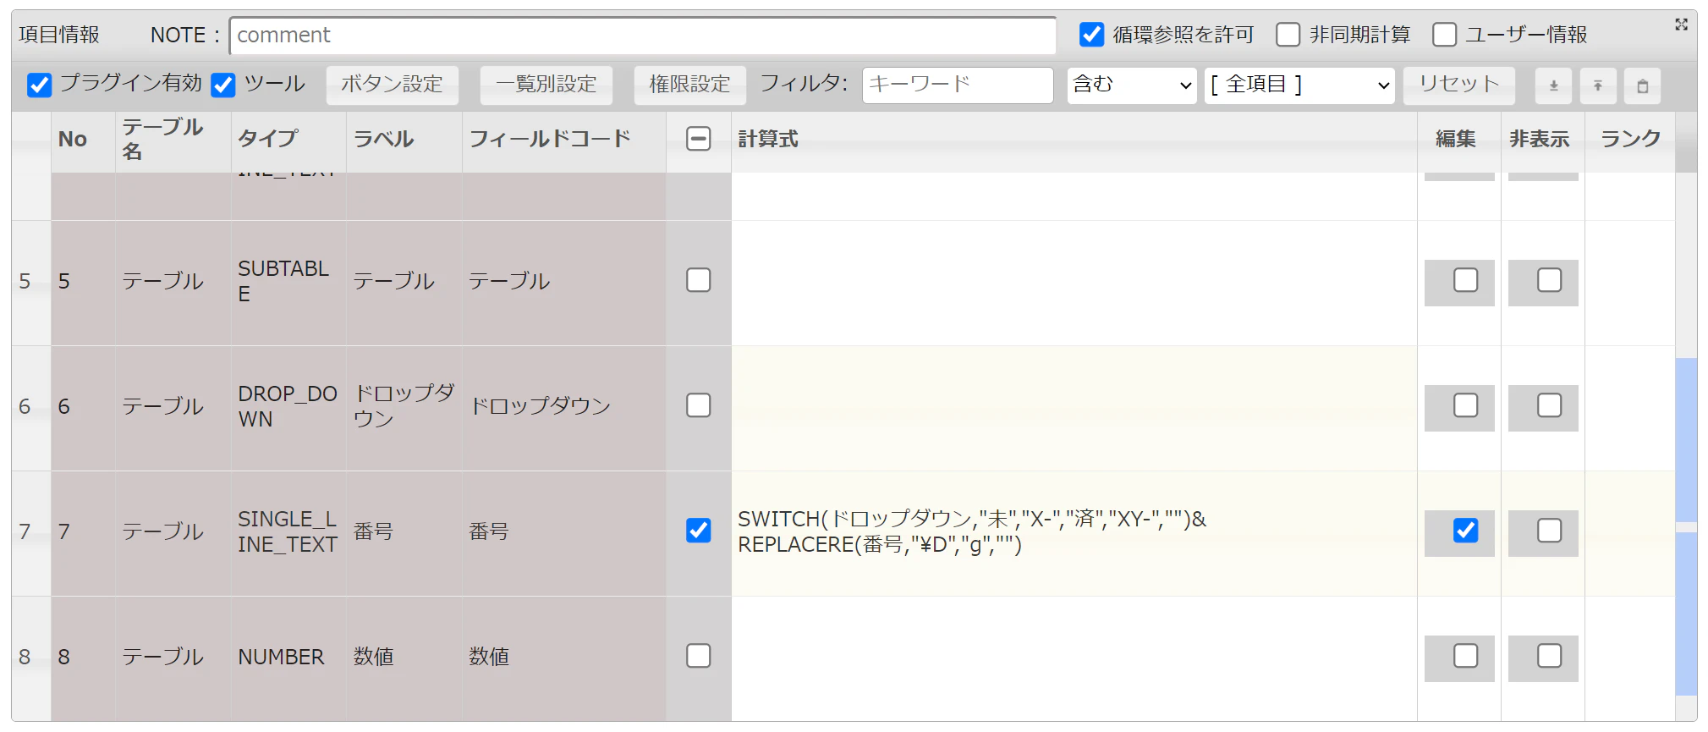Check the 非表示 checkbox in the SUBTABLE row

1549,280
